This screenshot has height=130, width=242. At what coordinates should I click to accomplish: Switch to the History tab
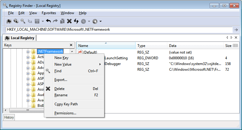click(x=9, y=117)
